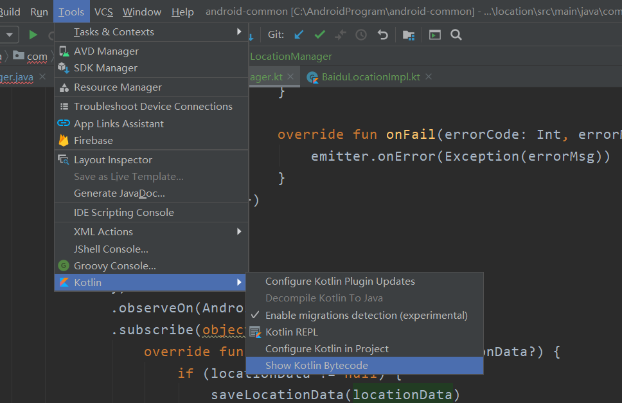This screenshot has height=403, width=622.
Task: Click Git update project arrow icon
Action: pyautogui.click(x=299, y=35)
